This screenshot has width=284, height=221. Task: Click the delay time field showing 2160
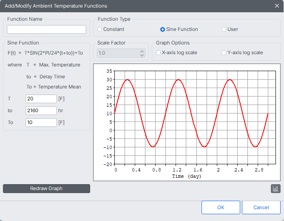[41, 110]
